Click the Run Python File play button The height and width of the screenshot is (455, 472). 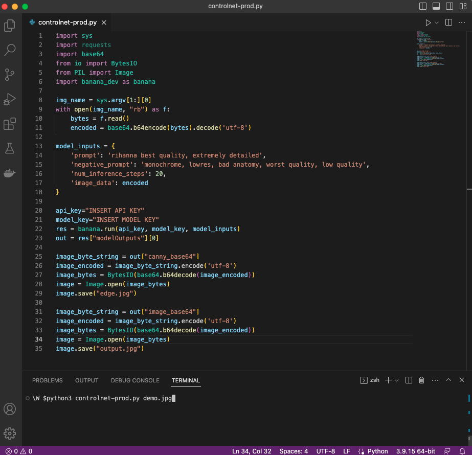coord(428,22)
